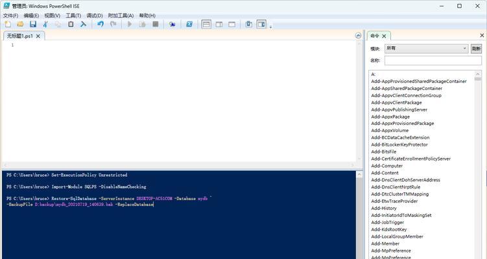Screen dimensions: 487x259
Task: Close the 命令 tab
Action: click(x=384, y=36)
